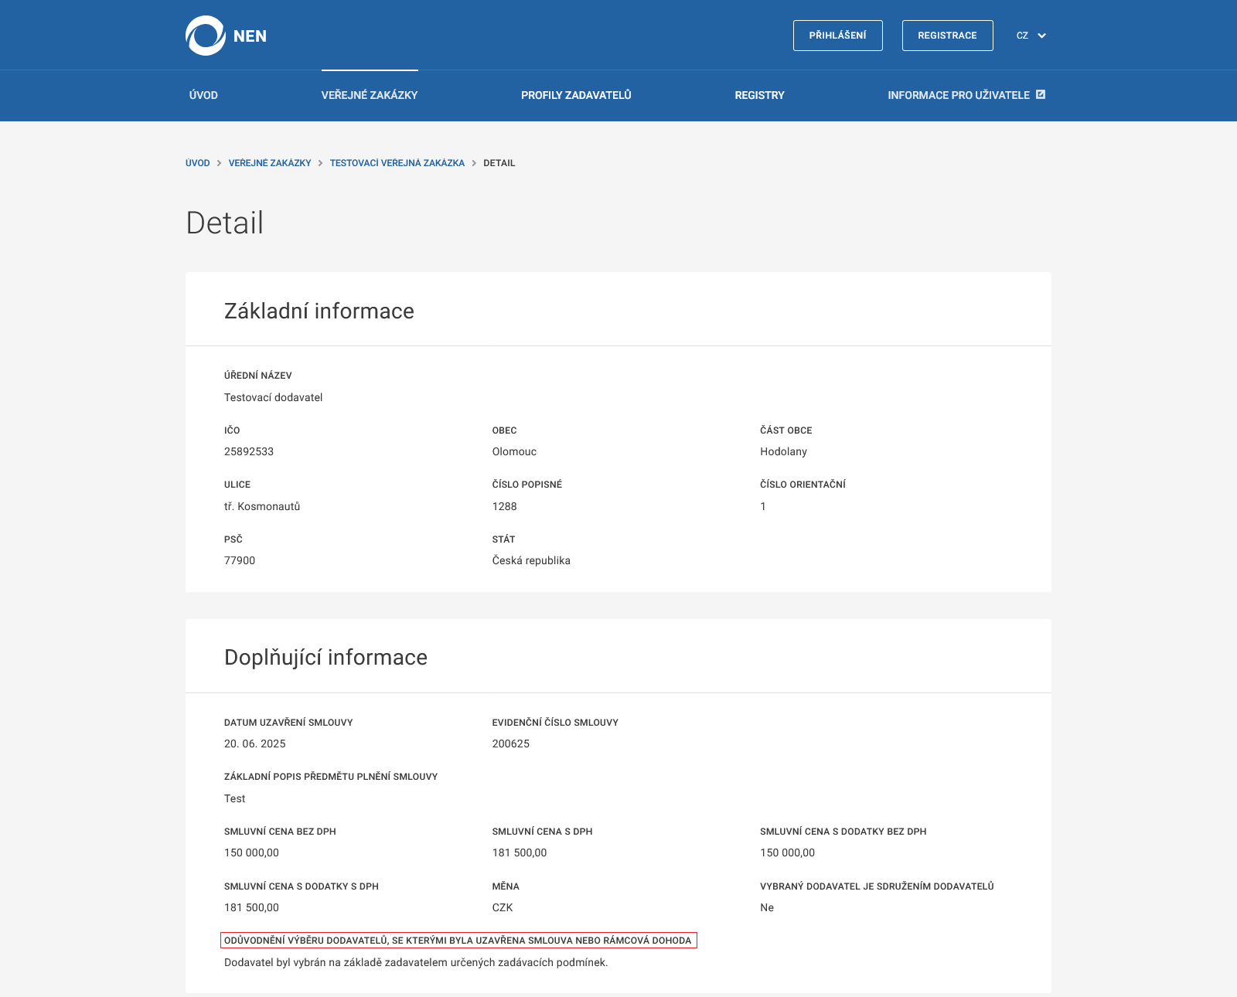
Task: Open Informace pro uživatele navigation link
Action: tap(958, 95)
